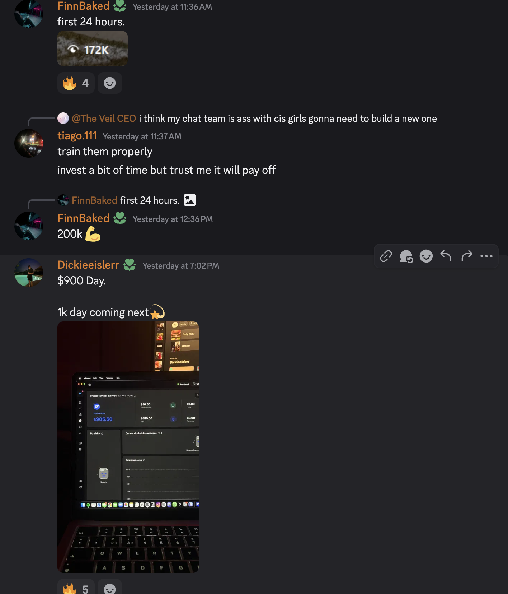Open the laptop earnings photo attachment
The image size is (508, 594).
(128, 447)
